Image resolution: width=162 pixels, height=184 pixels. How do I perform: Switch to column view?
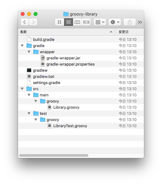pyautogui.click(x=77, y=22)
